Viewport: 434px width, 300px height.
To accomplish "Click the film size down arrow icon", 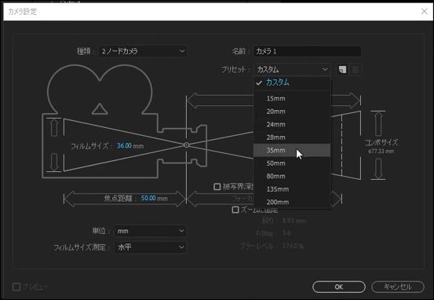I will pos(54,162).
